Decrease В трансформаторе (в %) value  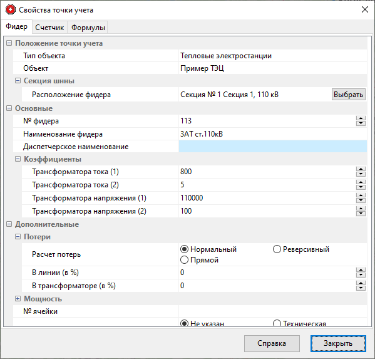click(x=361, y=288)
